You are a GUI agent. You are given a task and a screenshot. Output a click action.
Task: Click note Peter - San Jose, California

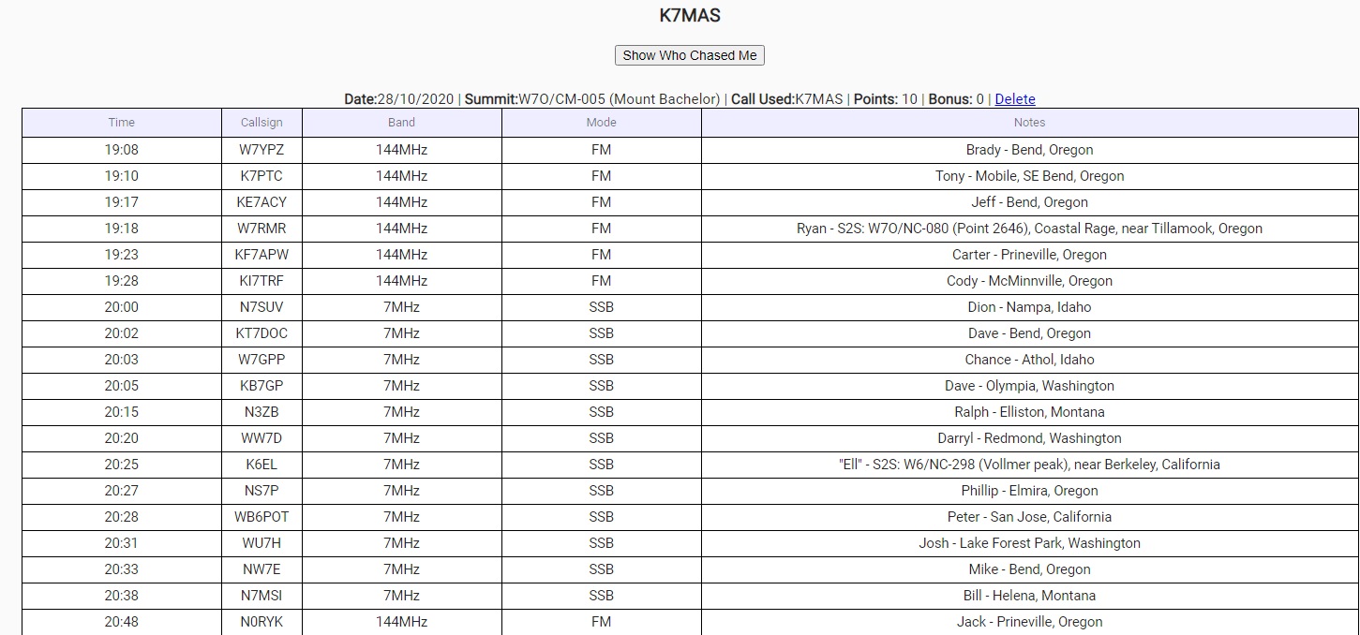(x=1029, y=517)
